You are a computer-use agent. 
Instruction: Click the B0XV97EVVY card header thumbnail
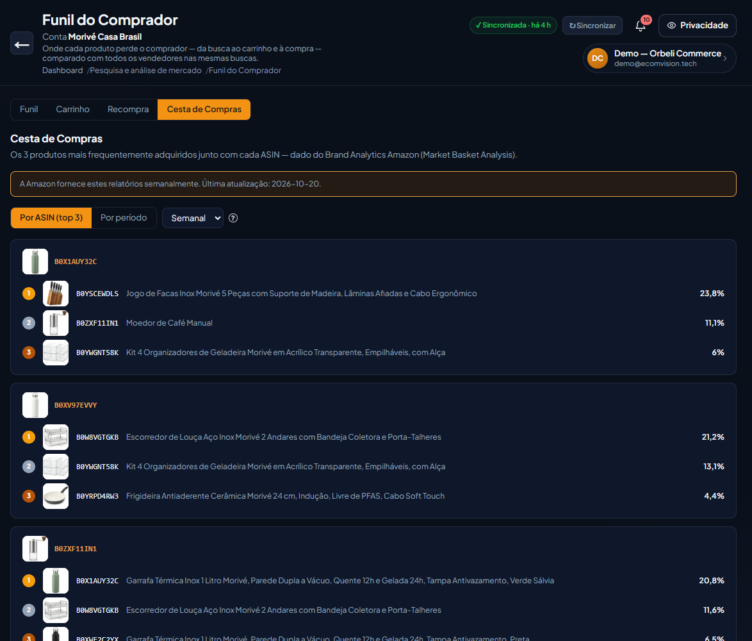coord(35,405)
